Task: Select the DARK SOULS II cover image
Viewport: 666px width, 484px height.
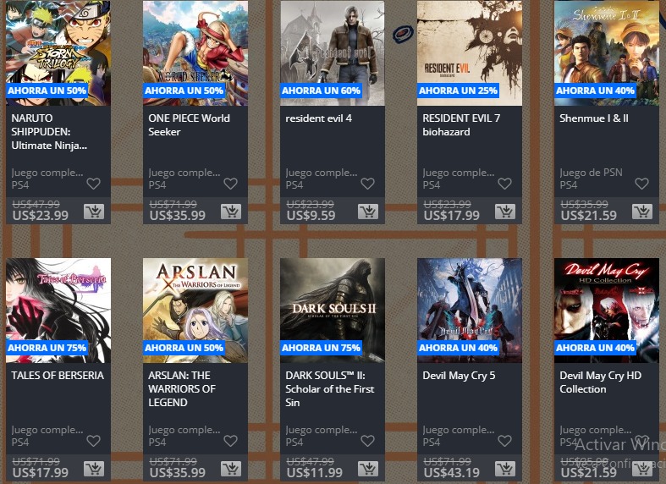Action: (x=333, y=311)
